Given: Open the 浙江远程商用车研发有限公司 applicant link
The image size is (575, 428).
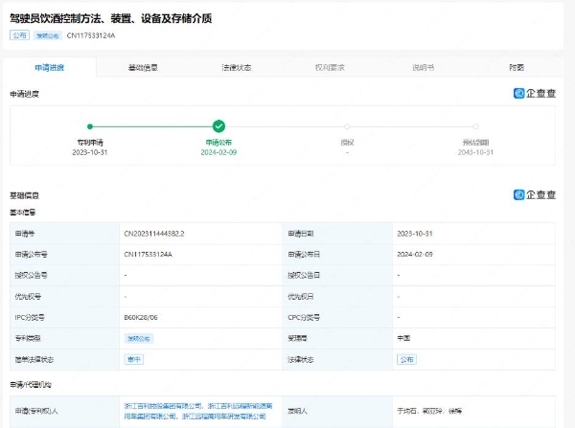Looking at the screenshot, I should point(224,417).
